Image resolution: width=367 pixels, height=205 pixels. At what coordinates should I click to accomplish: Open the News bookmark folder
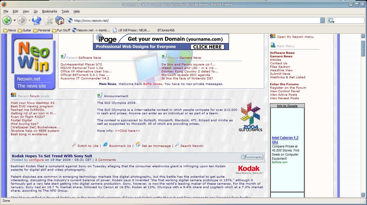pyautogui.click(x=10, y=30)
